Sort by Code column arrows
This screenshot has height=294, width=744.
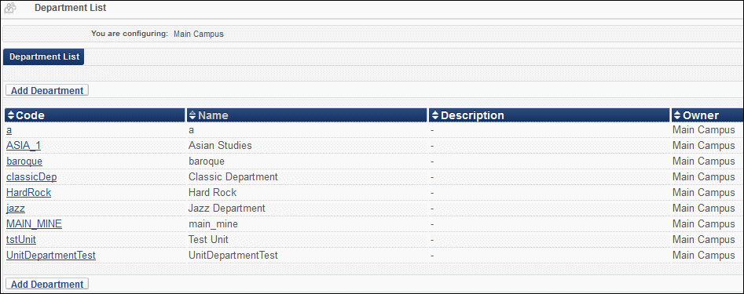coord(11,115)
